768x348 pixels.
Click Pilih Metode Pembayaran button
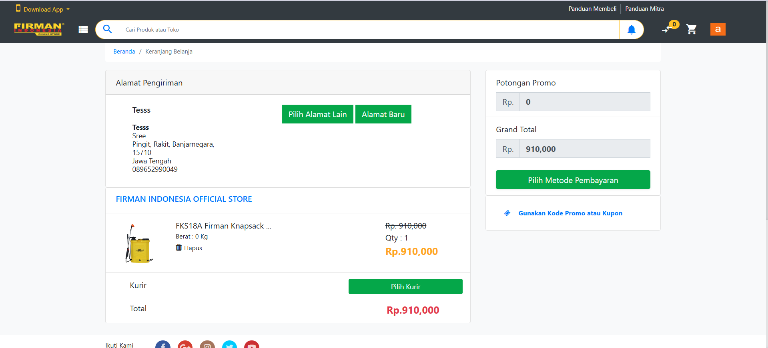573,180
